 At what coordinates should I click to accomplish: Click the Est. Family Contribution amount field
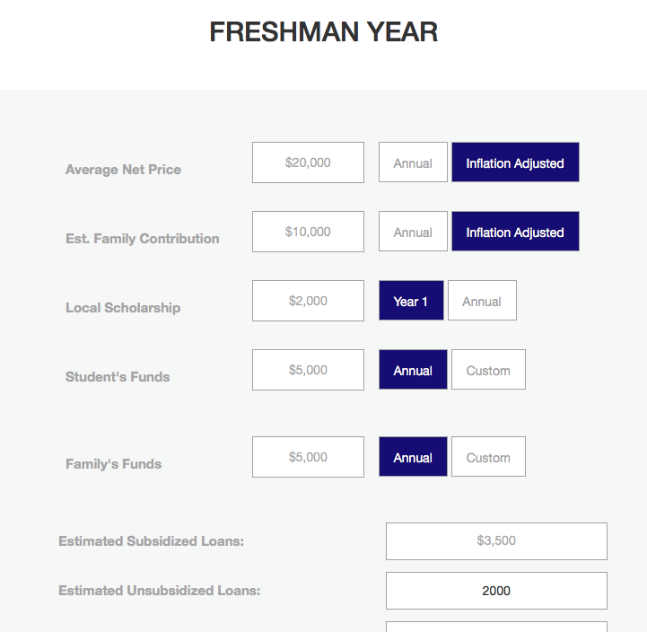click(x=308, y=232)
